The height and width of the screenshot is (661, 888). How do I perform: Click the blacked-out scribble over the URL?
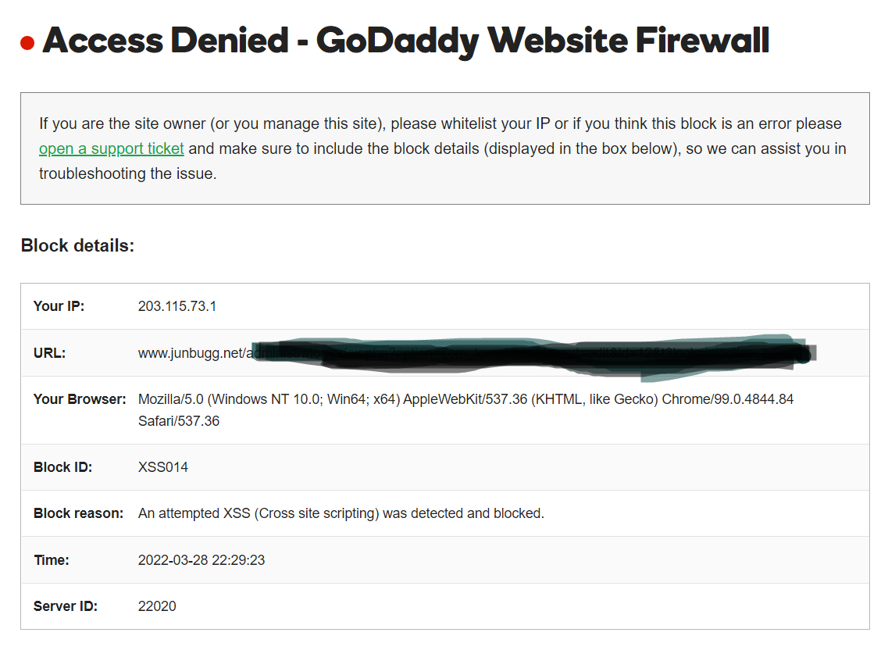(x=531, y=355)
